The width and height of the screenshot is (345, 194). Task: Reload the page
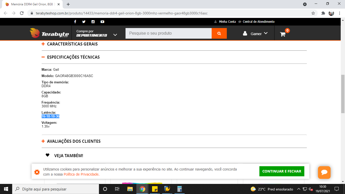point(22,13)
